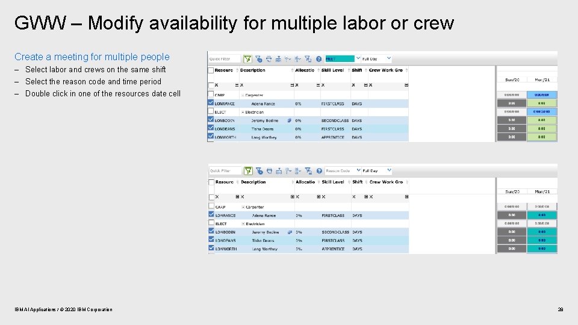Clear the Description column filter X, lower grid
This screenshot has width=578, height=325.
[243, 197]
